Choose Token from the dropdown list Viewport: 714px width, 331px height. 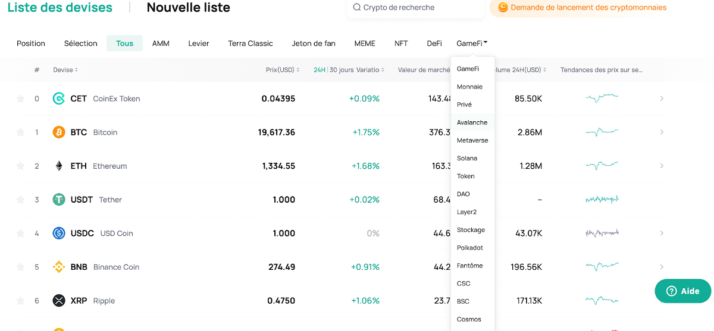pyautogui.click(x=473, y=176)
